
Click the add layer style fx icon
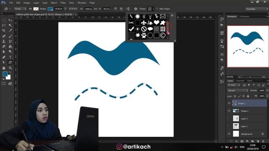coord(237,141)
